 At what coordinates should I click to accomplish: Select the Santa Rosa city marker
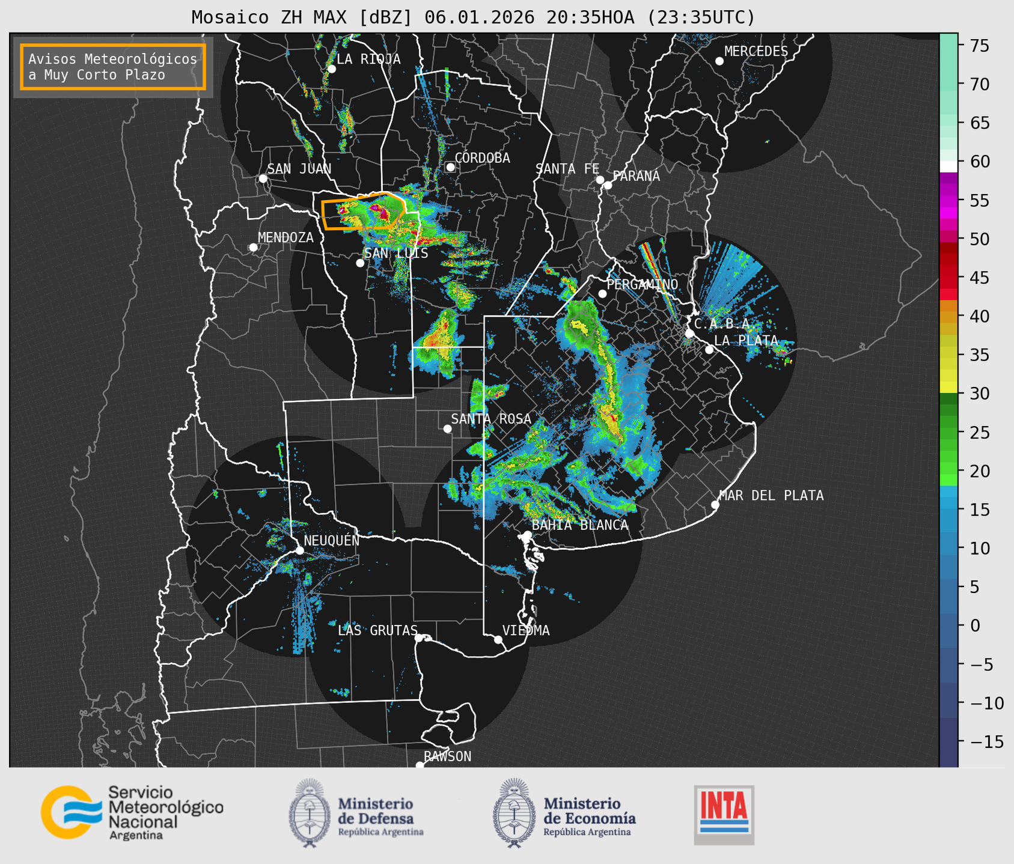[447, 428]
